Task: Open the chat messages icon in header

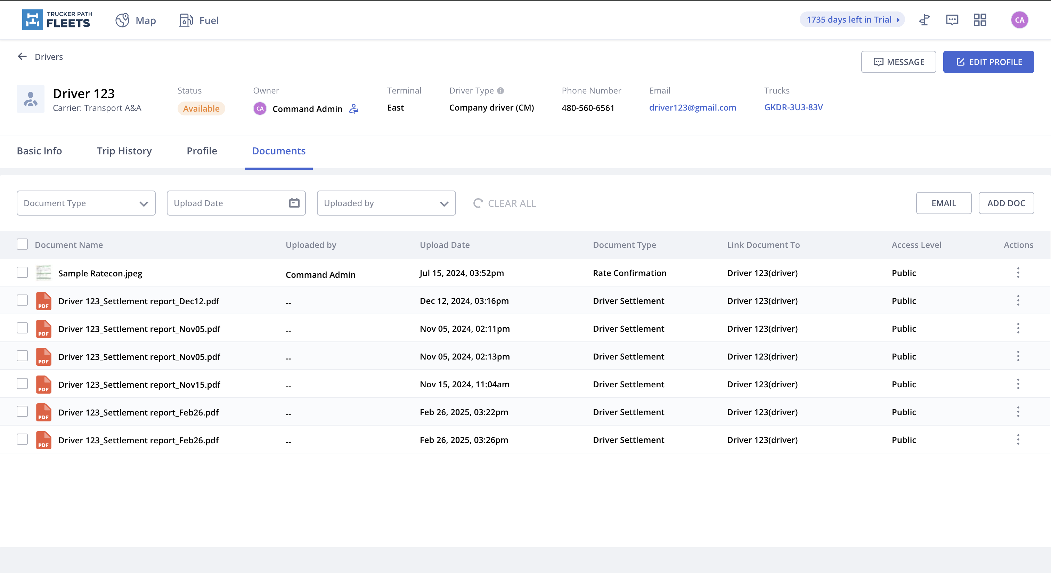Action: (952, 20)
